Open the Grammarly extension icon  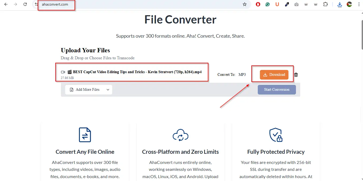268,4
